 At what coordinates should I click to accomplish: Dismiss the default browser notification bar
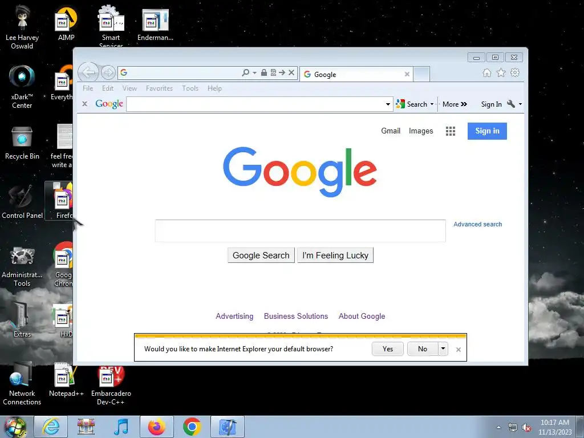pyautogui.click(x=459, y=350)
